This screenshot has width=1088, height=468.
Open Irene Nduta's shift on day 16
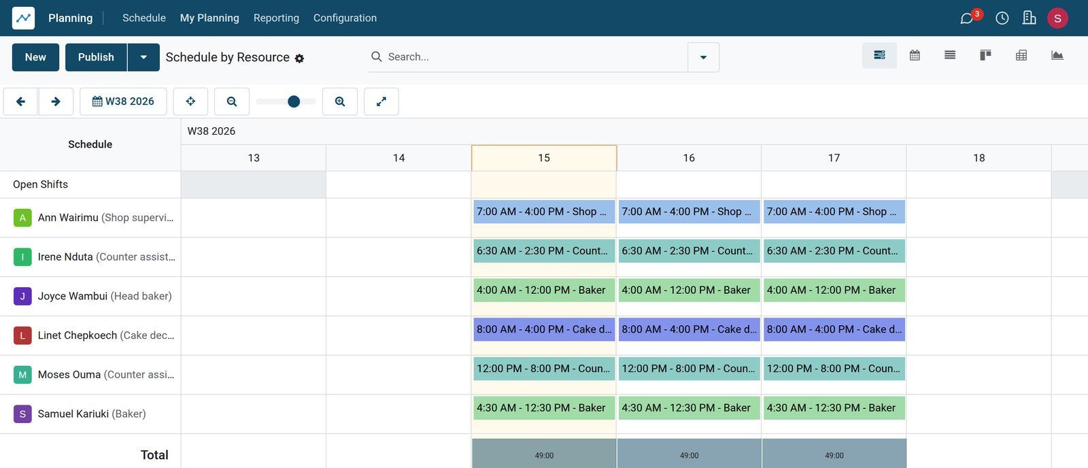pyautogui.click(x=689, y=251)
